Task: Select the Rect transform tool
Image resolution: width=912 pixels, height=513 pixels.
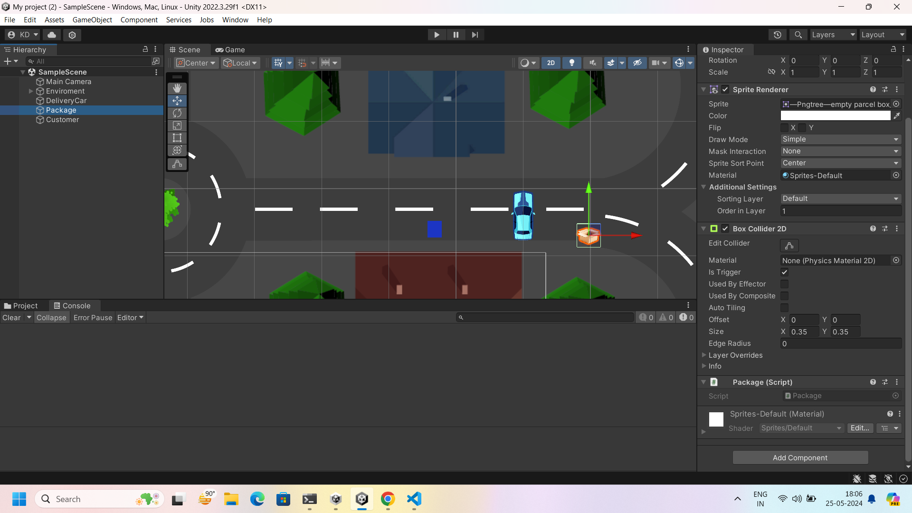Action: point(177,138)
